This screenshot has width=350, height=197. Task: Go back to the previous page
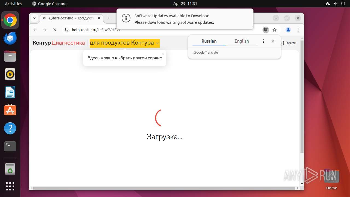[x=35, y=30]
